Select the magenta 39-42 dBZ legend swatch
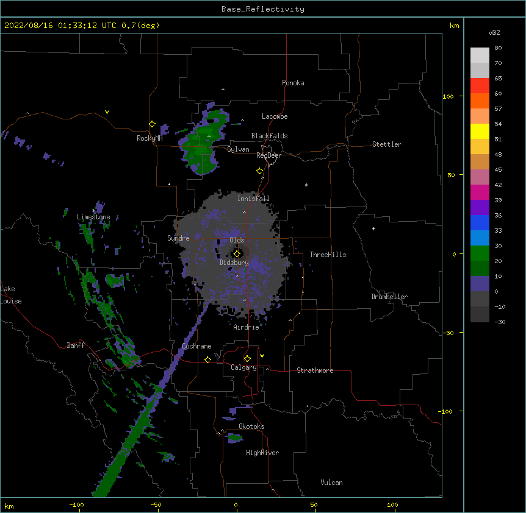The width and height of the screenshot is (526, 513). [480, 192]
